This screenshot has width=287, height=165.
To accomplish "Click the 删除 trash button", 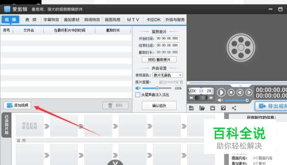I will [115, 105].
